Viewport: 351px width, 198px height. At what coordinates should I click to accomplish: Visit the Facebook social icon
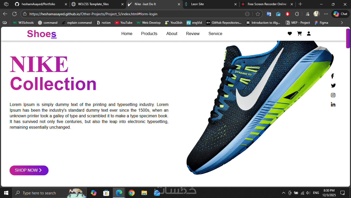point(332,76)
